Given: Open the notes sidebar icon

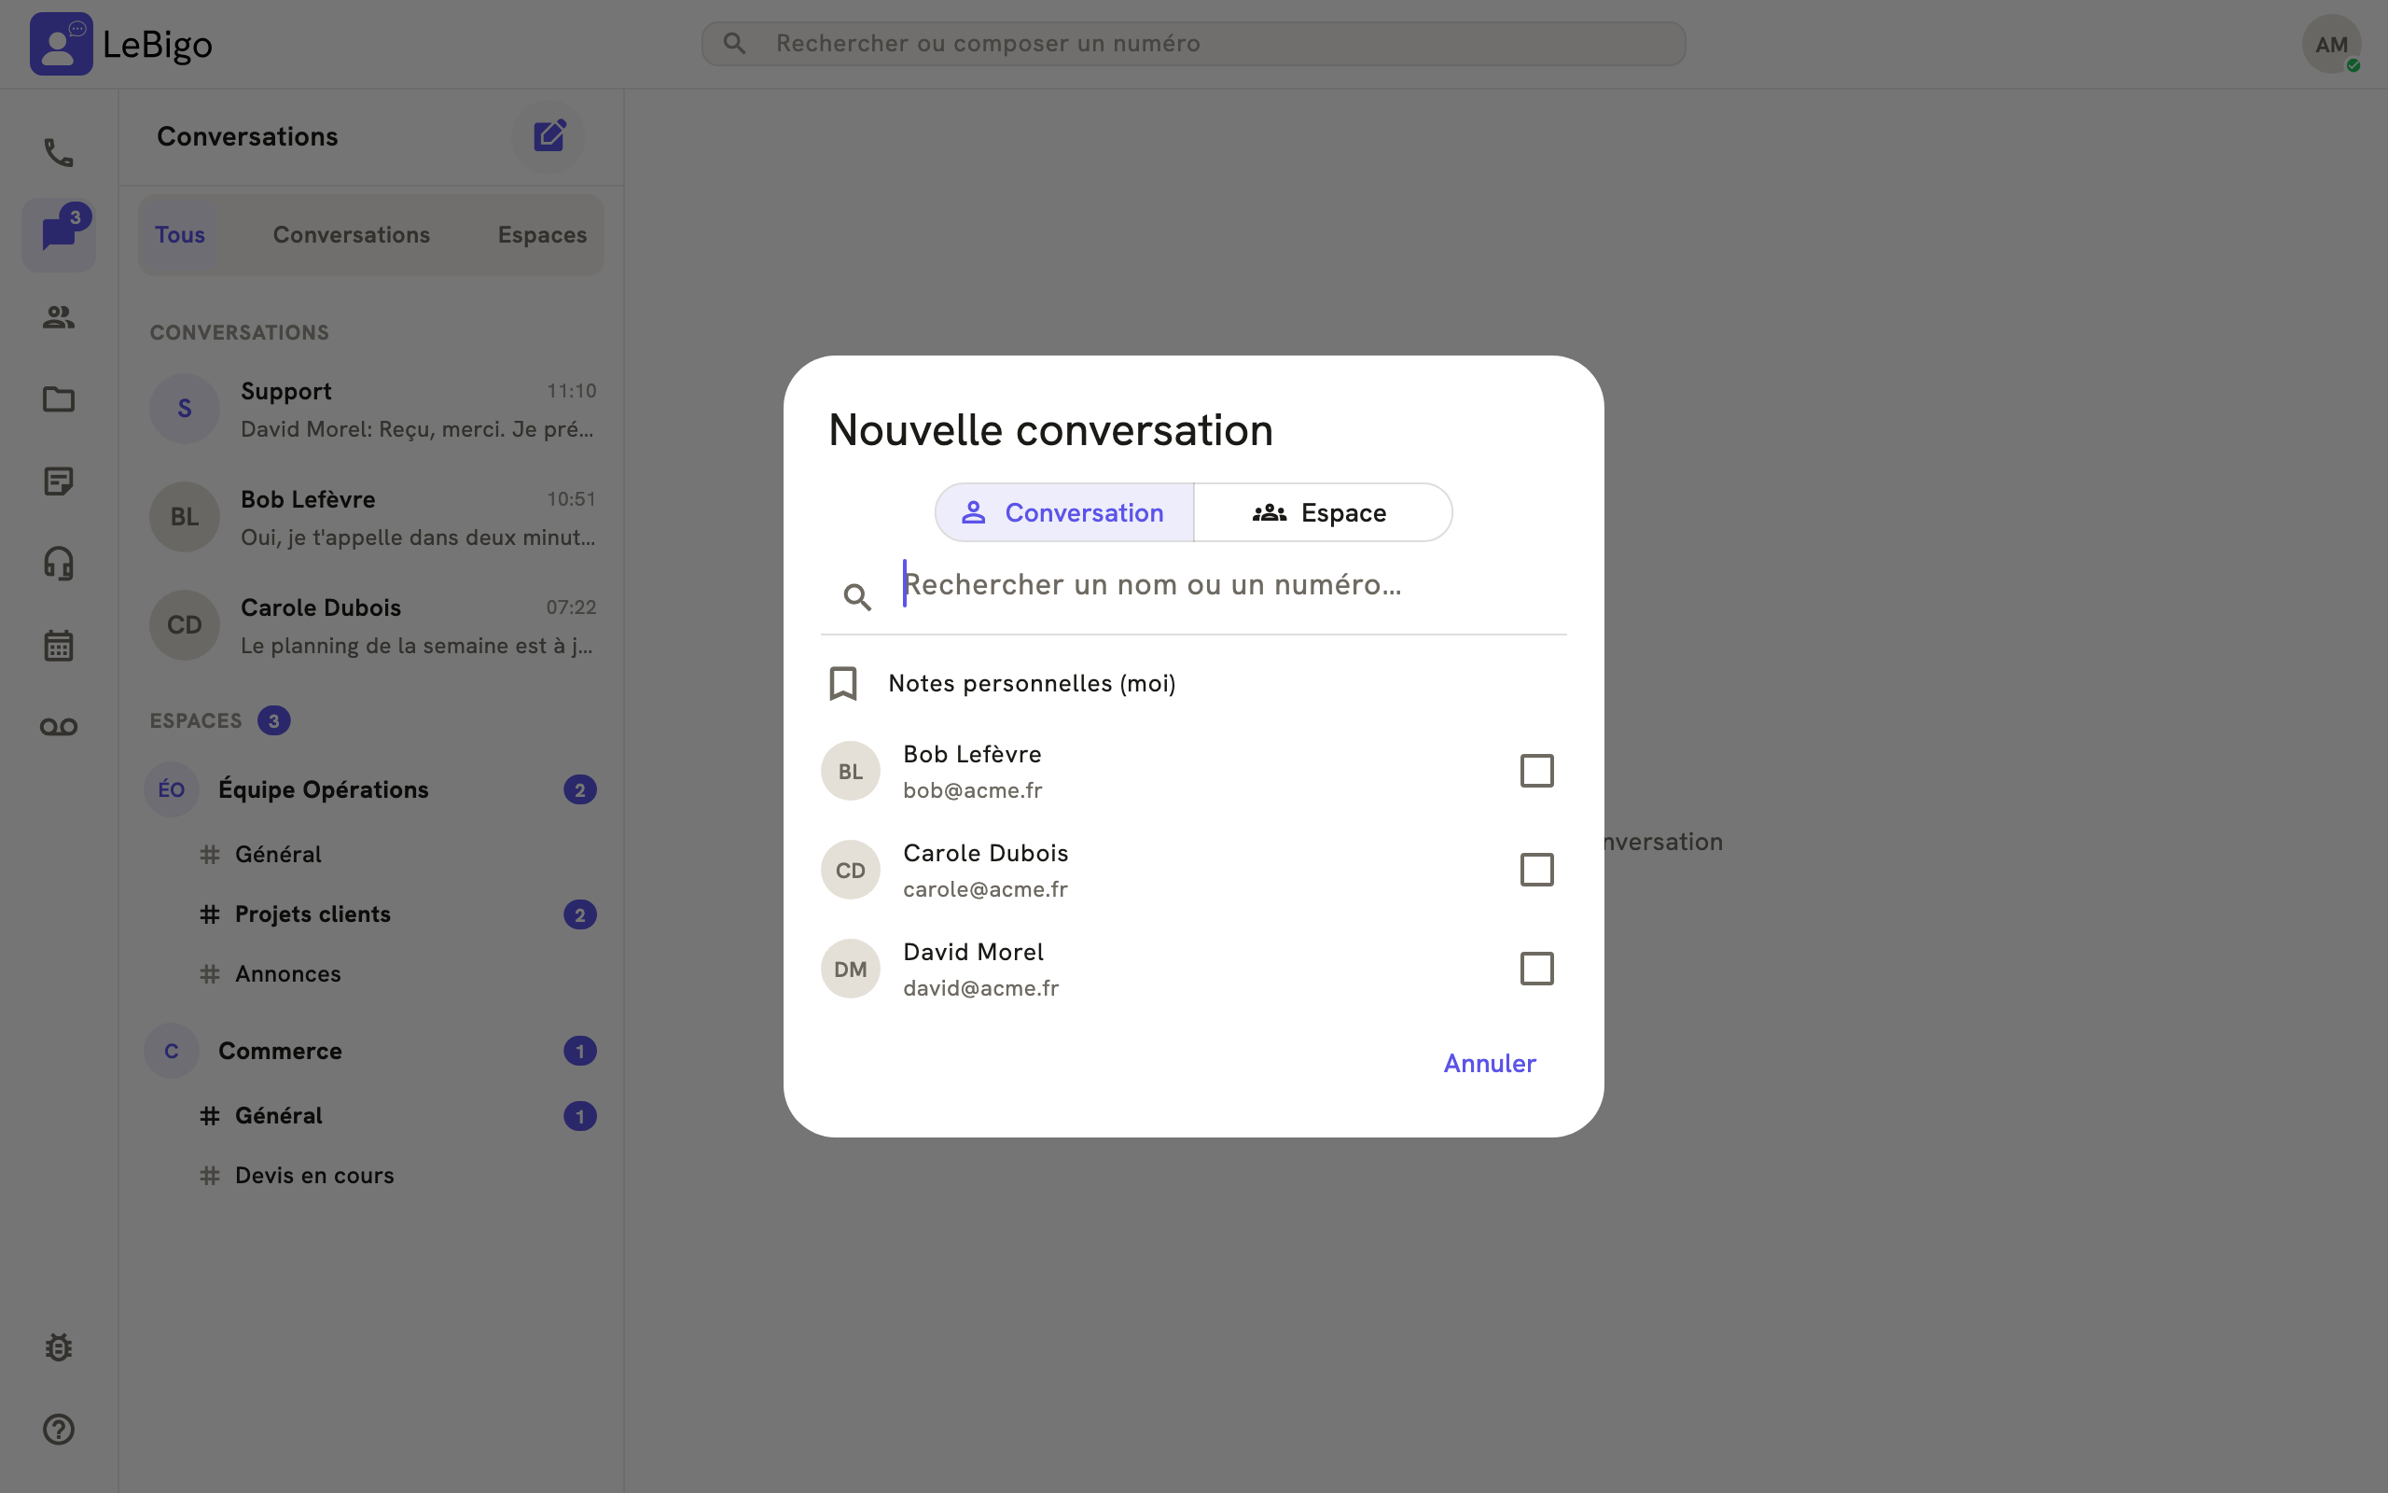Looking at the screenshot, I should tap(58, 481).
